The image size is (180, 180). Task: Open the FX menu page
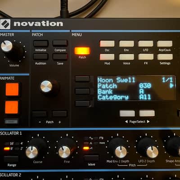pyautogui.click(x=146, y=57)
